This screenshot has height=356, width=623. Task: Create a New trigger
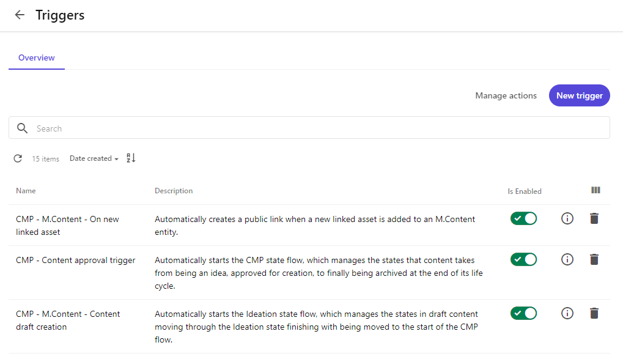tap(580, 95)
